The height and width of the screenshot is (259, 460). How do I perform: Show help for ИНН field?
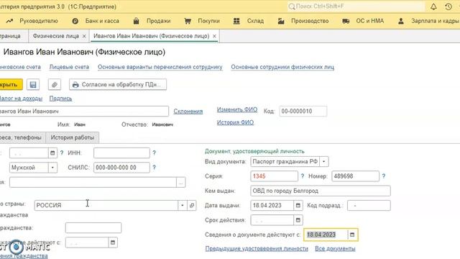(x=154, y=153)
